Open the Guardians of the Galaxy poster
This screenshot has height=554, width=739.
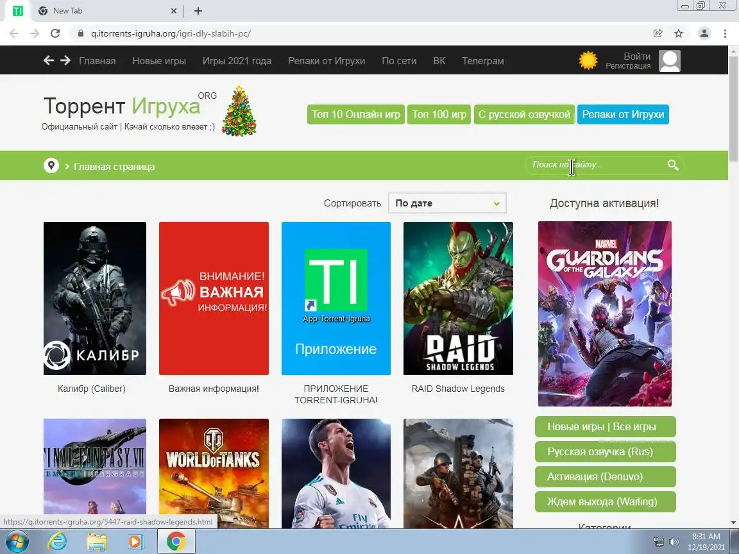click(605, 314)
